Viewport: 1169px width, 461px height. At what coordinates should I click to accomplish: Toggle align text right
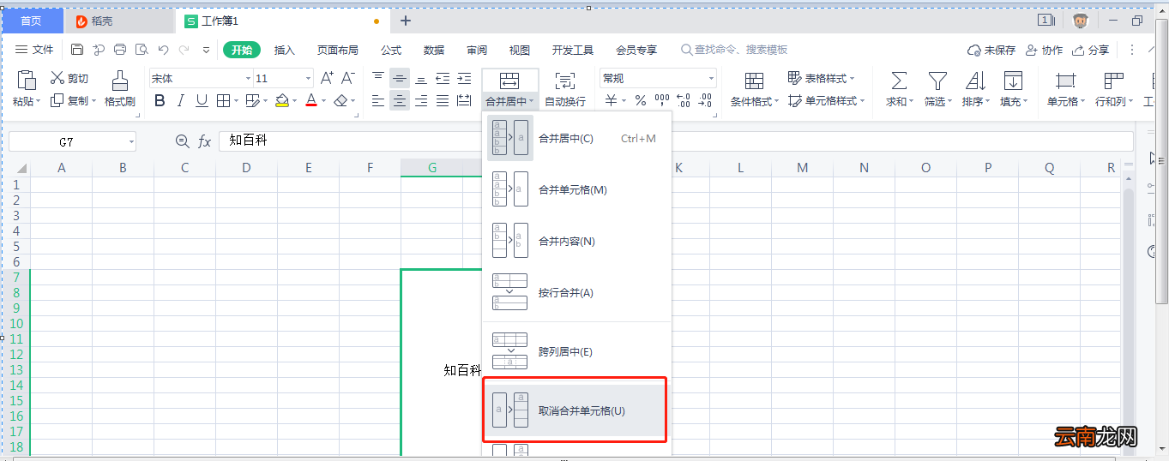[421, 101]
